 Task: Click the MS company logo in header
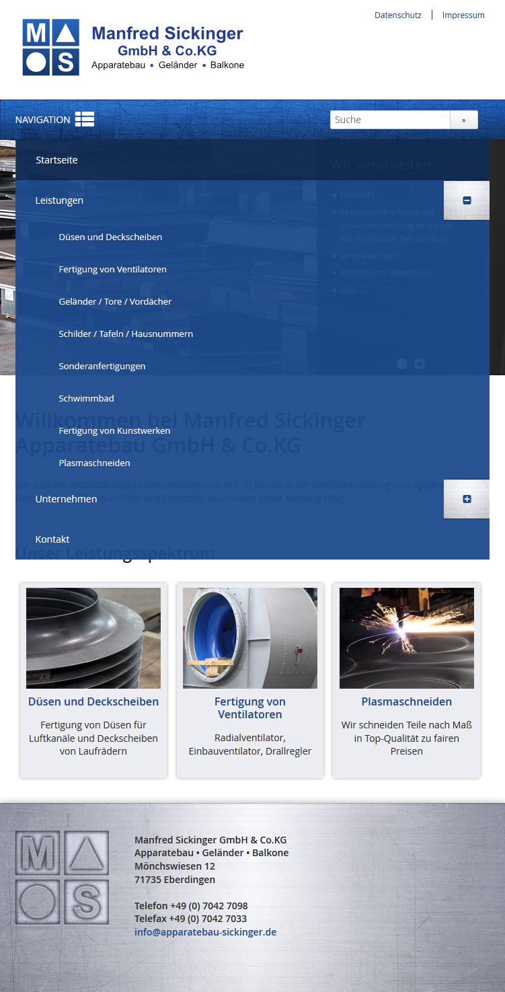134,47
